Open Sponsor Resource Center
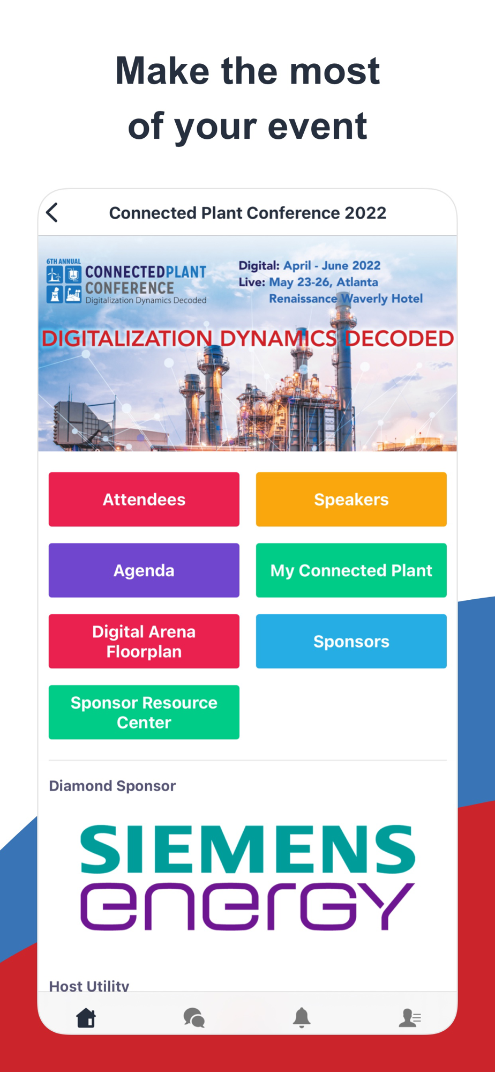495x1072 pixels. point(144,712)
